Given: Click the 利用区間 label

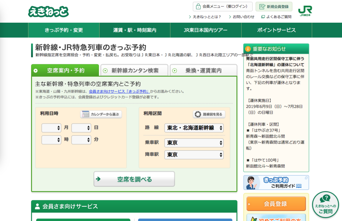Looking at the screenshot, I should click(x=152, y=113).
